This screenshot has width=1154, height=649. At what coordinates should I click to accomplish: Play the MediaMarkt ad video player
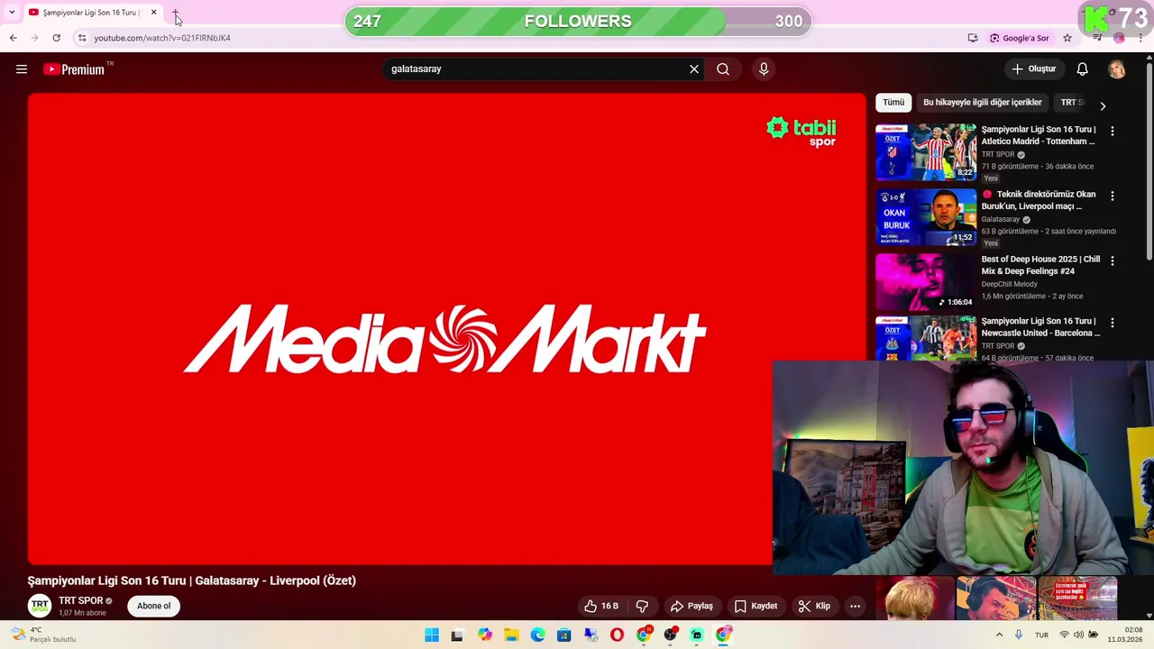click(446, 329)
